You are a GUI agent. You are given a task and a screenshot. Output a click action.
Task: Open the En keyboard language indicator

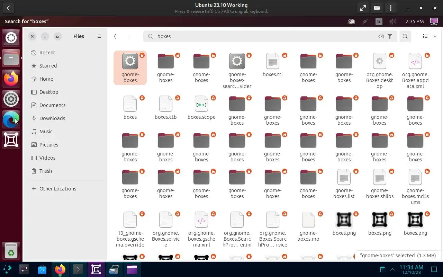click(379, 21)
